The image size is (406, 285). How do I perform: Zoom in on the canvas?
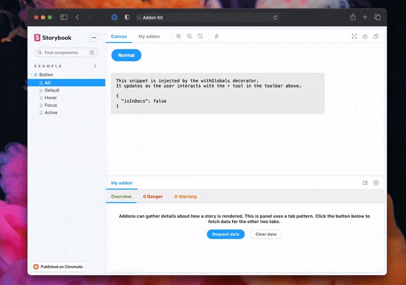(178, 37)
